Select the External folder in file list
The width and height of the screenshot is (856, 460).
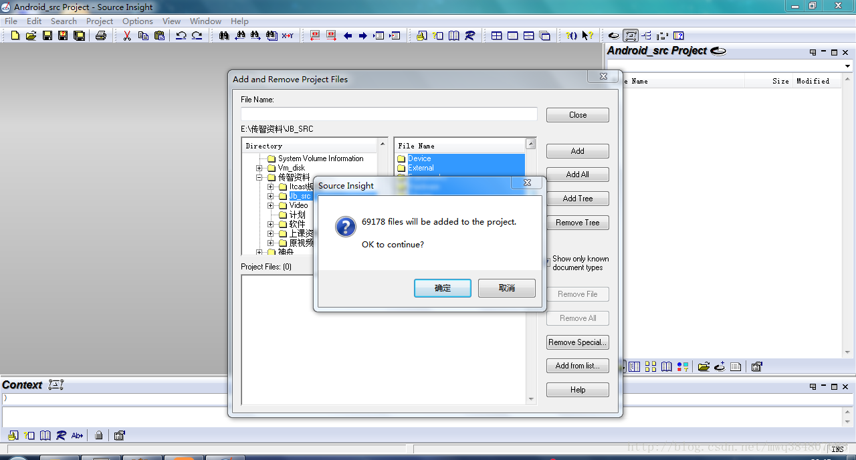coord(421,168)
